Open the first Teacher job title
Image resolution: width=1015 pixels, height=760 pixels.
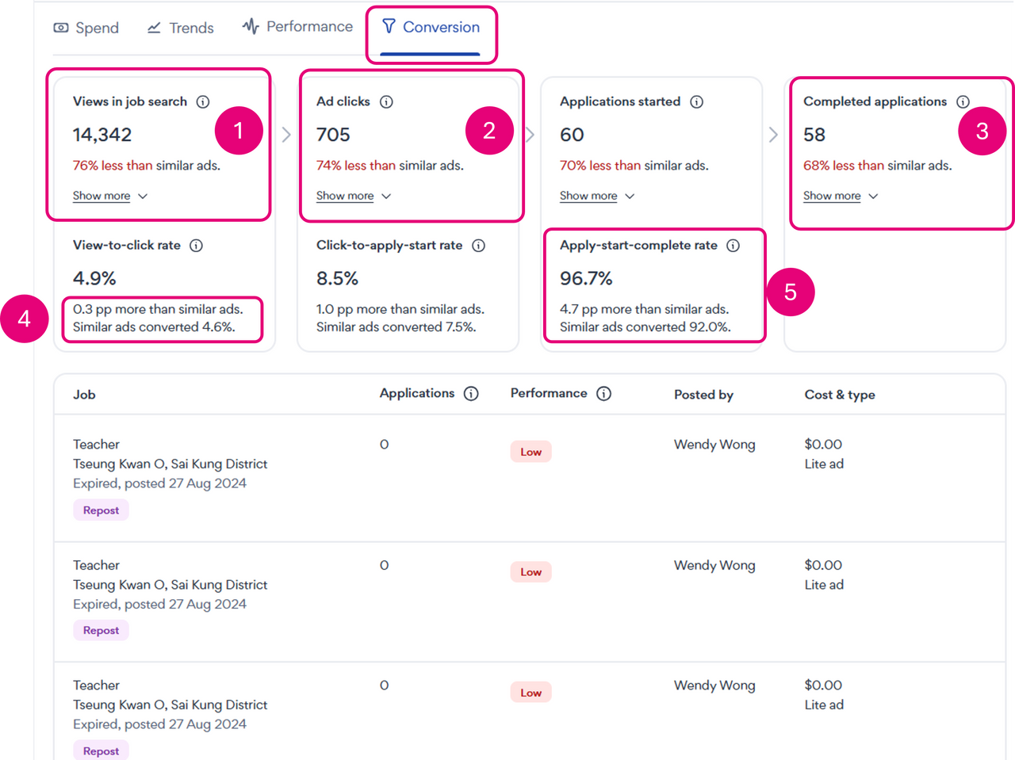coord(96,445)
